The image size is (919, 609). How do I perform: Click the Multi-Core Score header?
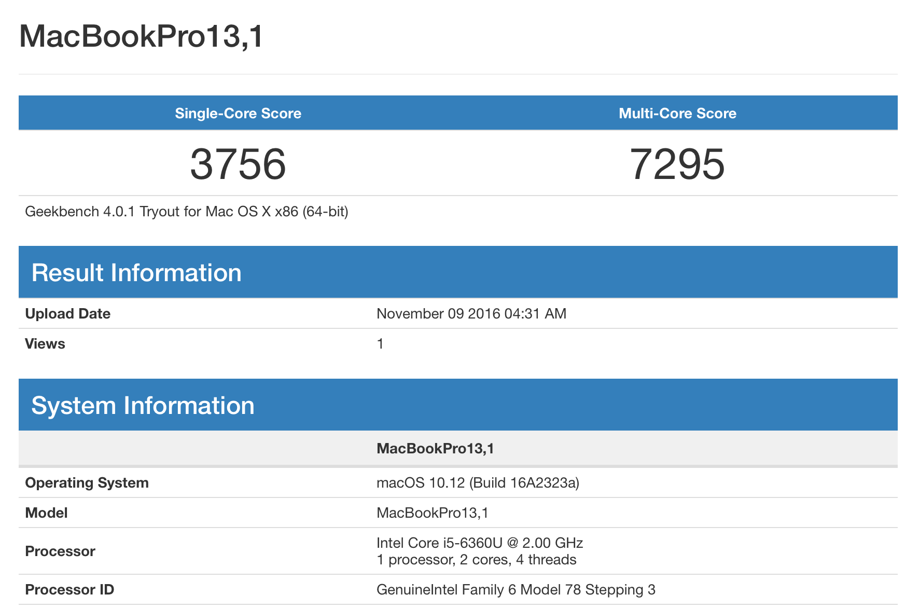677,113
